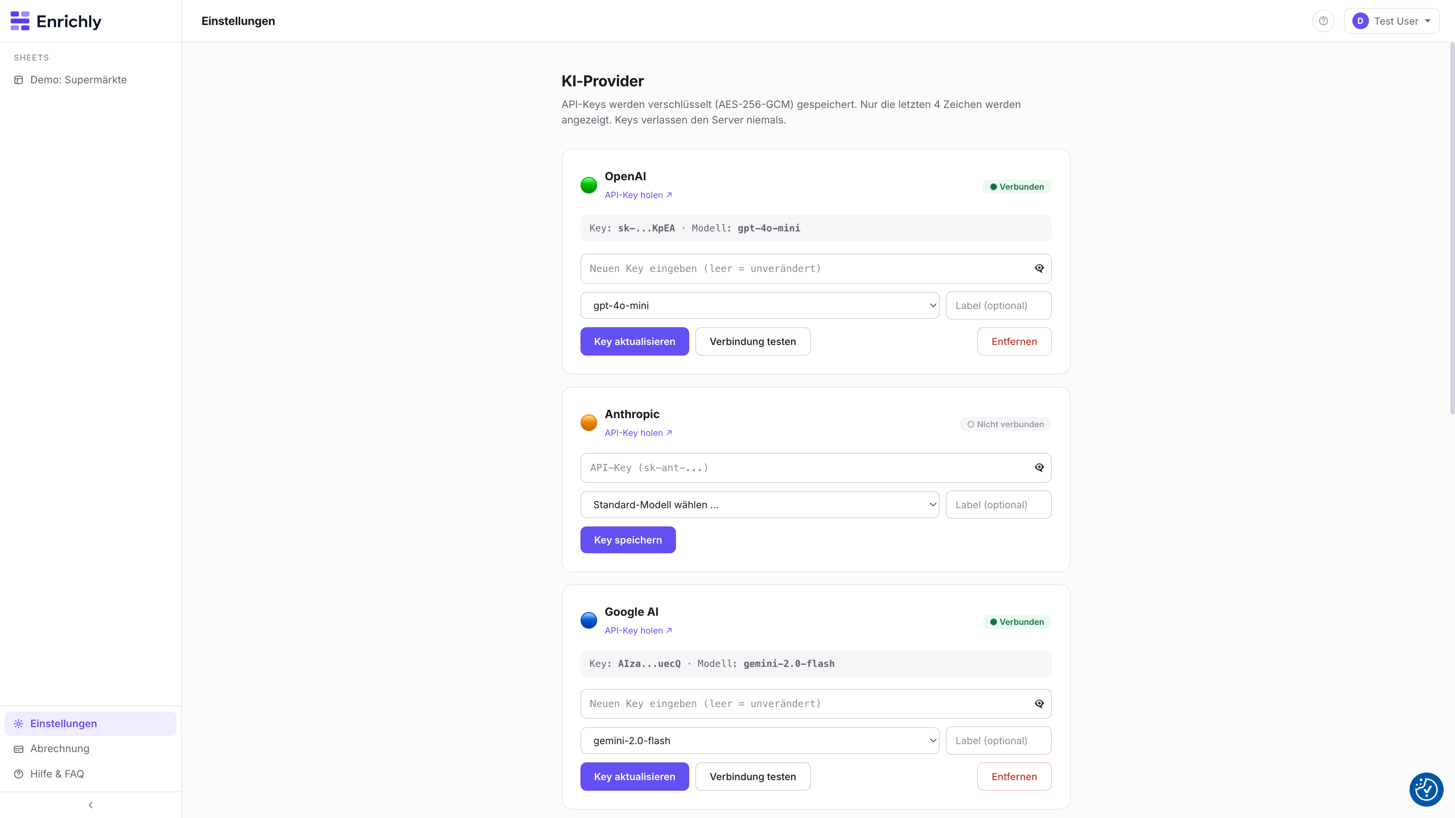Click Key aktualisieren for OpenAI
The image size is (1455, 818).
coord(634,342)
